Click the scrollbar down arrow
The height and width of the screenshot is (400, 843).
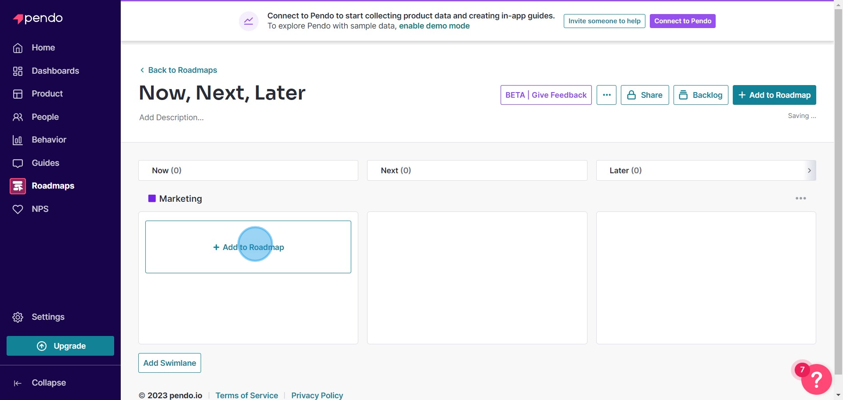pyautogui.click(x=838, y=395)
